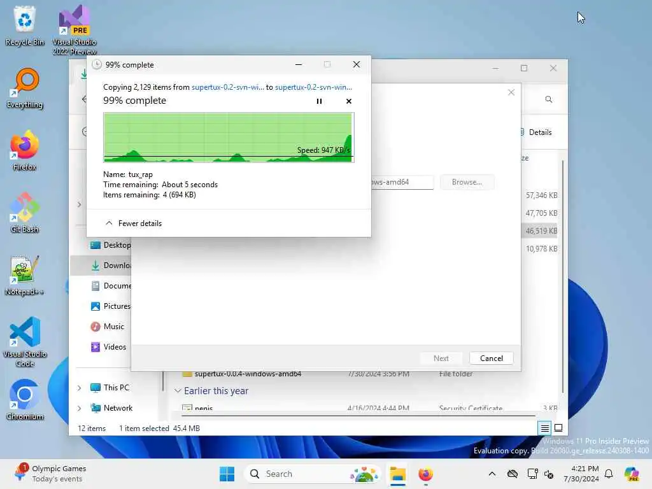This screenshot has width=652, height=489.
Task: Select Documents in the navigation pane
Action: [111, 286]
